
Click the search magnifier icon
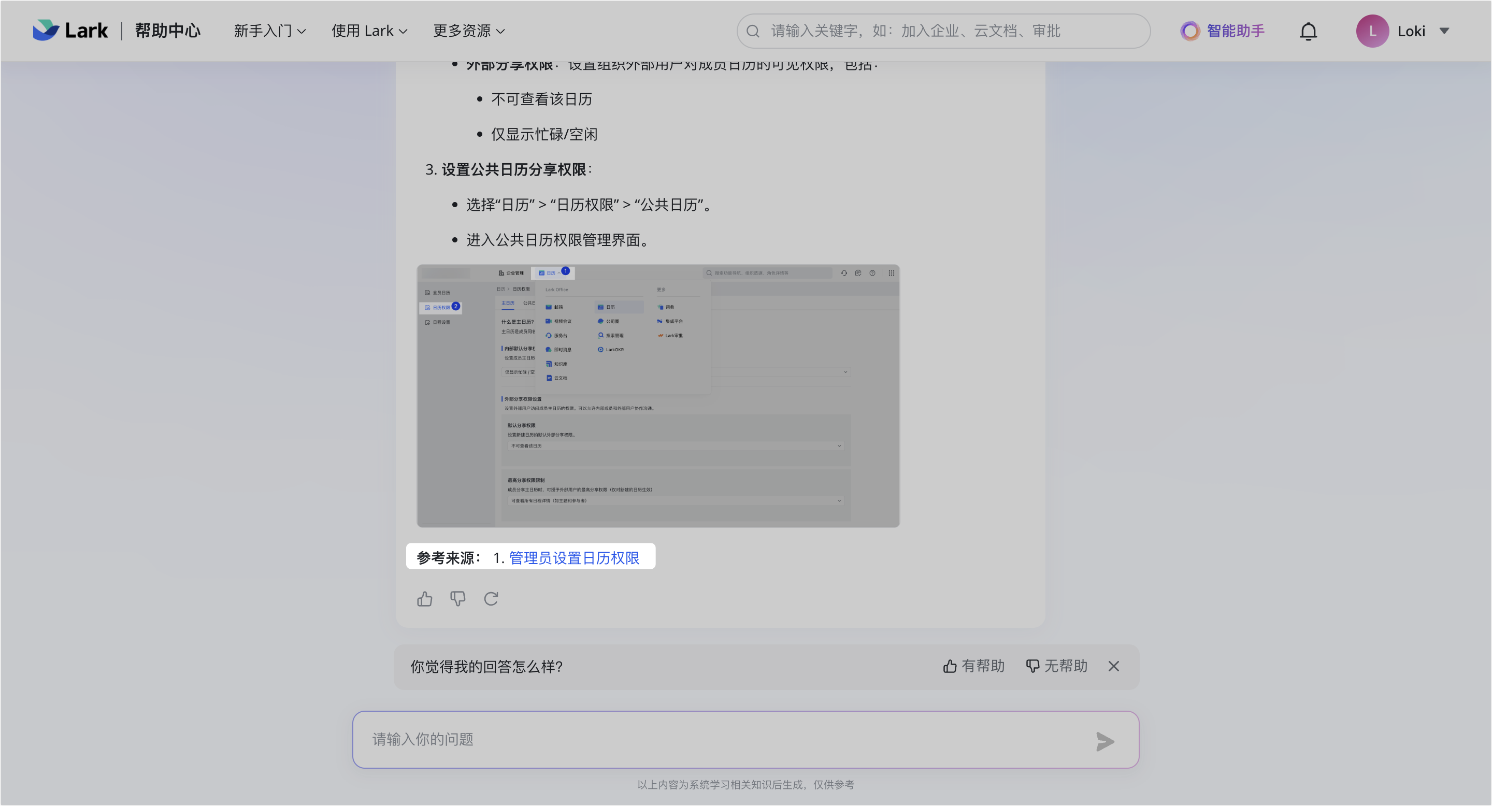(x=752, y=31)
